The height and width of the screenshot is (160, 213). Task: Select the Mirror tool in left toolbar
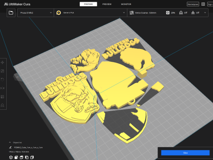pyautogui.click(x=2, y=88)
